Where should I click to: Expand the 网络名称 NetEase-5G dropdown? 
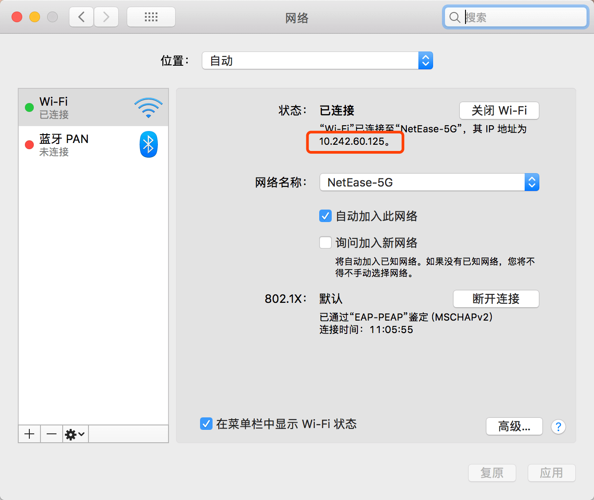(429, 182)
